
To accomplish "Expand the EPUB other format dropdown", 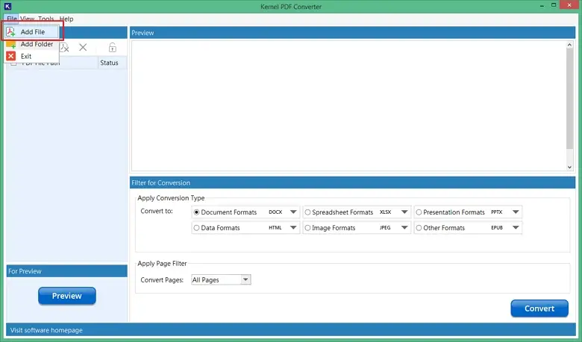I will 516,227.
